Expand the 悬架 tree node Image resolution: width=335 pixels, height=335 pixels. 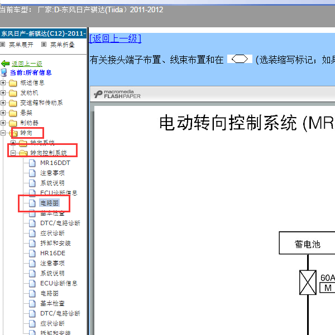tap(3, 113)
